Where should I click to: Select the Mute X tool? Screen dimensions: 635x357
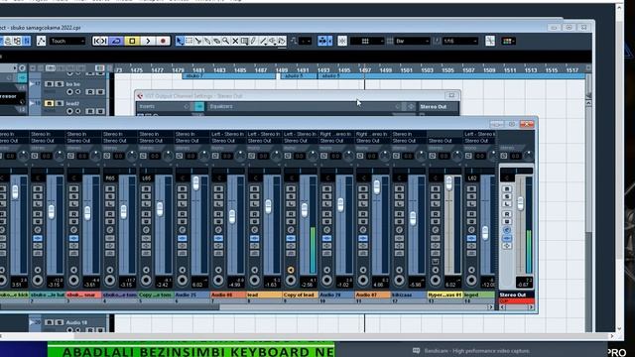[x=235, y=41]
